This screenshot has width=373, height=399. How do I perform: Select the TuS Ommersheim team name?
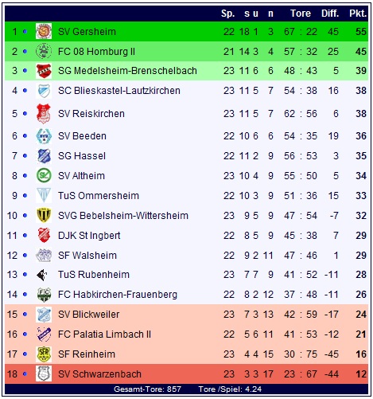[x=99, y=196]
